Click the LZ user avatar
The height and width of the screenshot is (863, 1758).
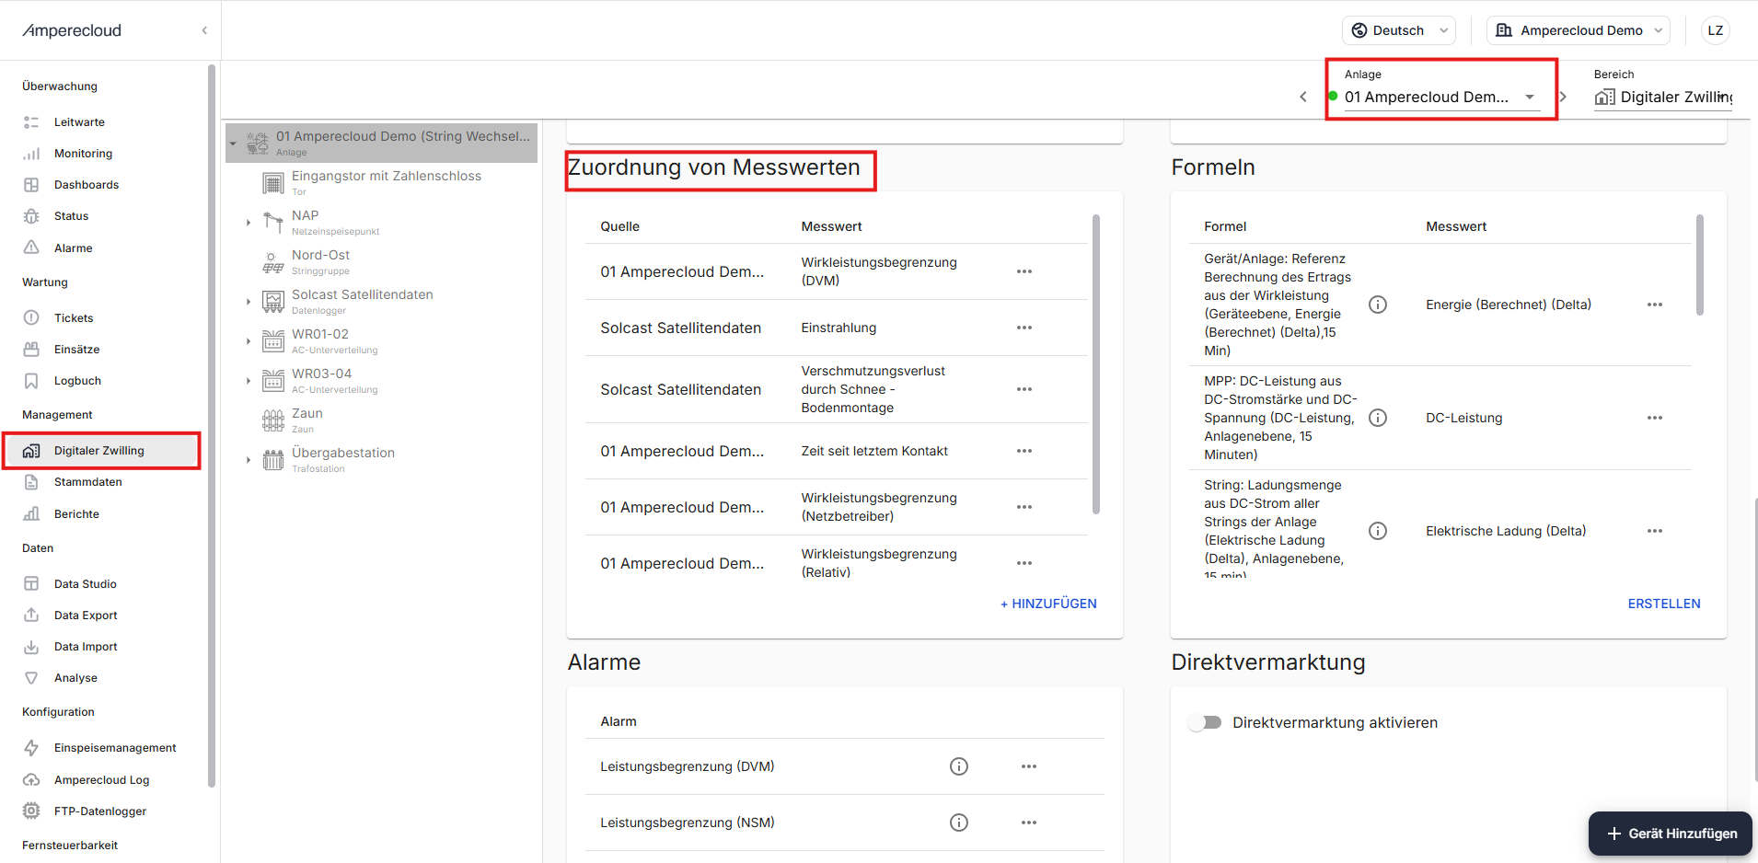(x=1715, y=30)
